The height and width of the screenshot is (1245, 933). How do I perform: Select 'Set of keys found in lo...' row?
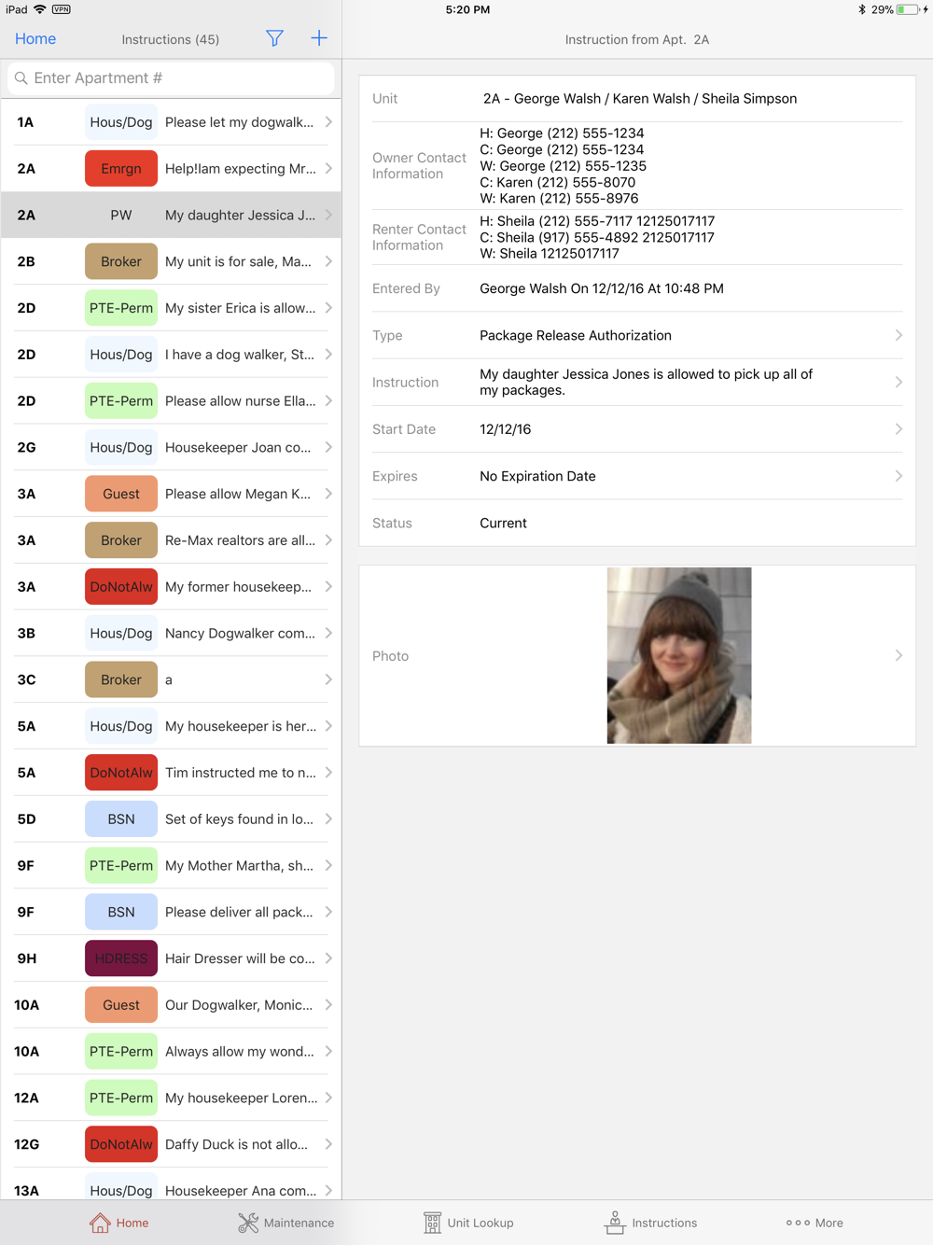[x=171, y=819]
